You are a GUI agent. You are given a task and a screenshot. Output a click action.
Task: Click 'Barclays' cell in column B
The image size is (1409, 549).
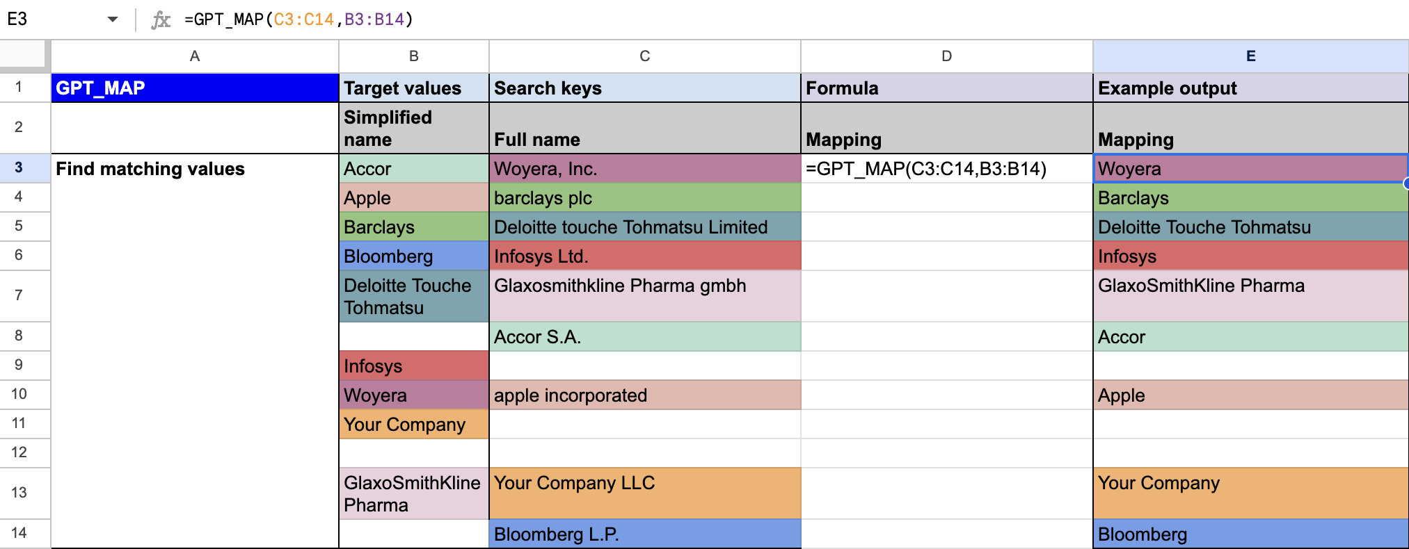pyautogui.click(x=414, y=227)
